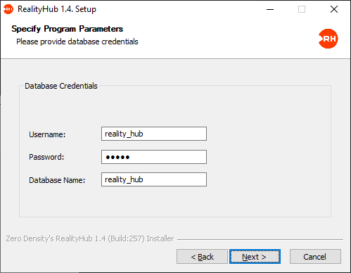351x273 pixels.
Task: Click the Database Name: label
Action: [x=57, y=180]
